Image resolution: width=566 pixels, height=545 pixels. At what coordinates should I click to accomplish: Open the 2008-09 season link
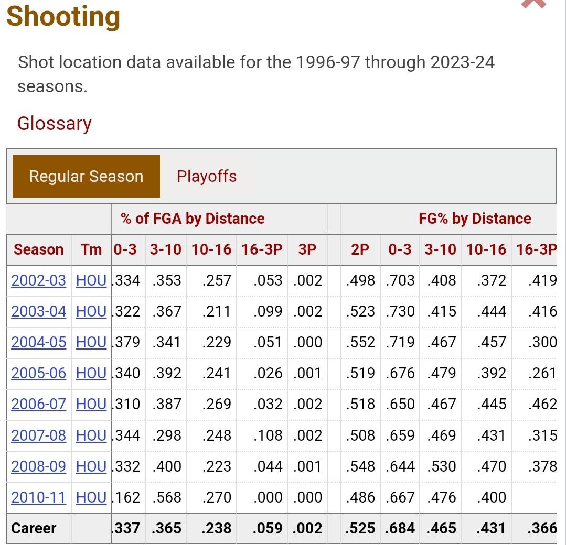[39, 466]
